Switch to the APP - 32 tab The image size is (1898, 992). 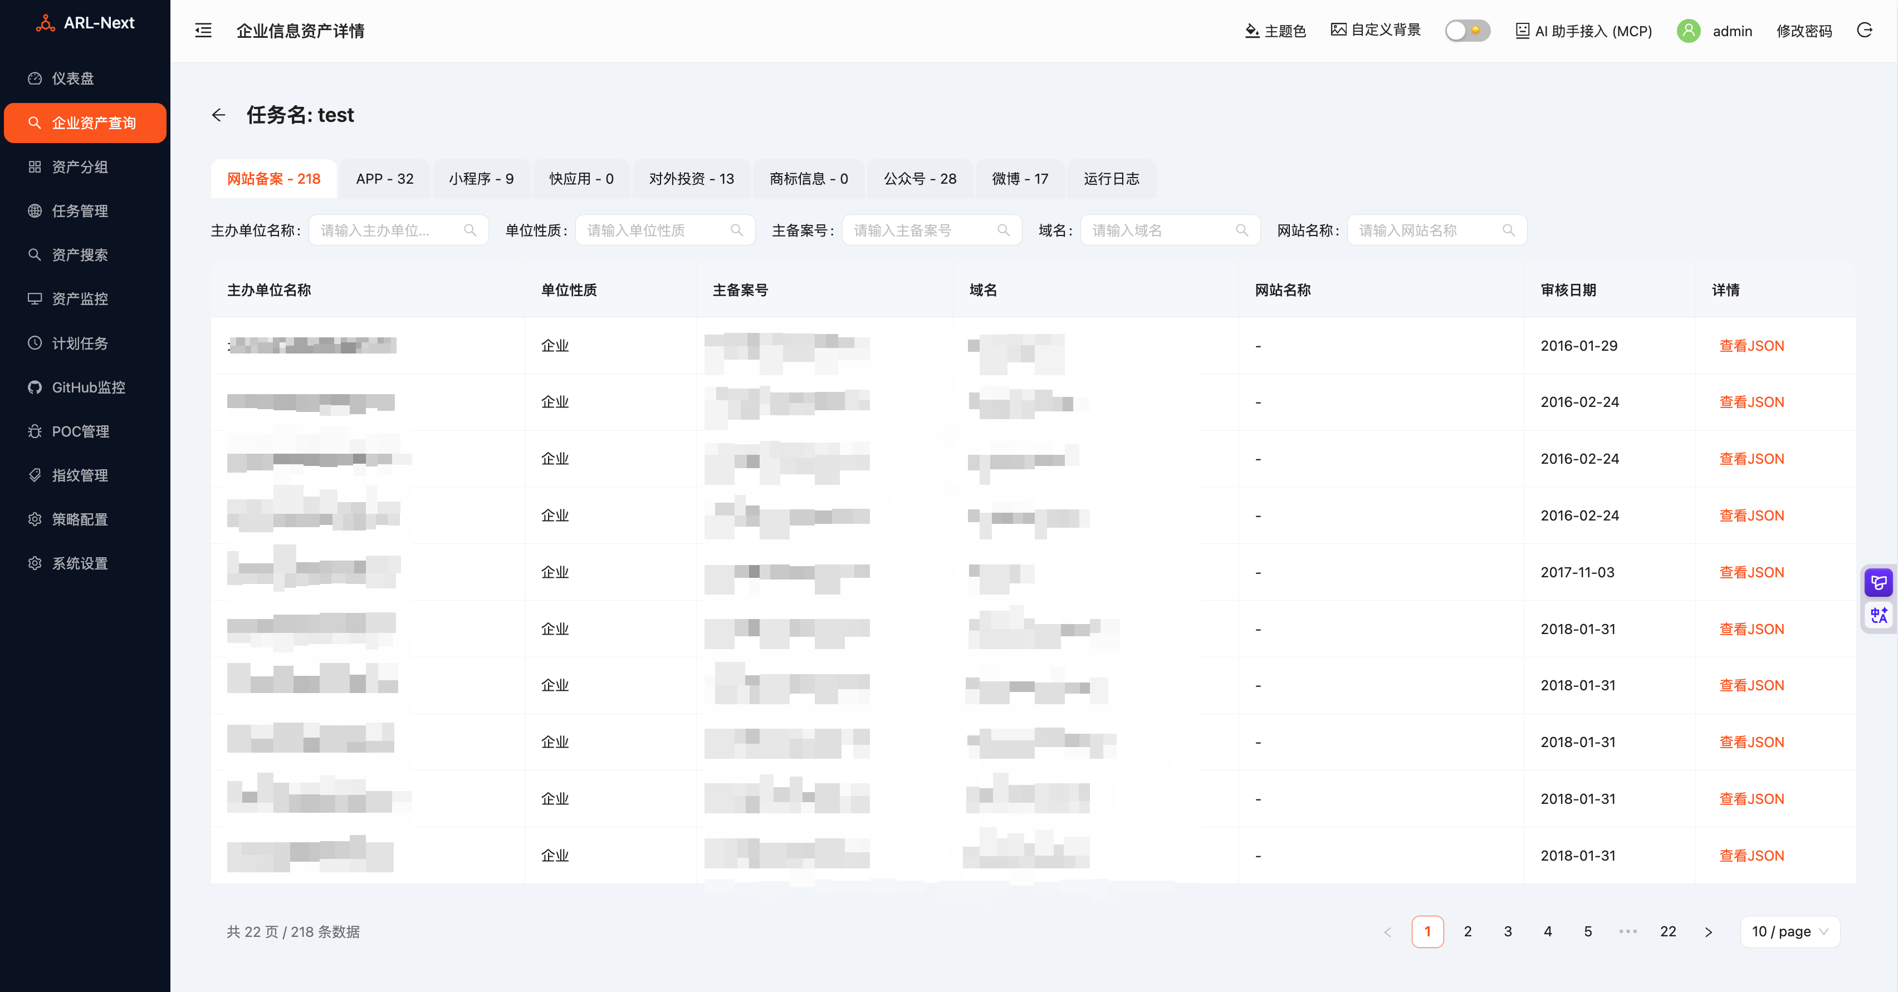coord(385,179)
